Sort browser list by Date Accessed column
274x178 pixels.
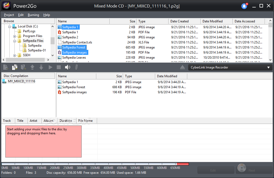249,21
